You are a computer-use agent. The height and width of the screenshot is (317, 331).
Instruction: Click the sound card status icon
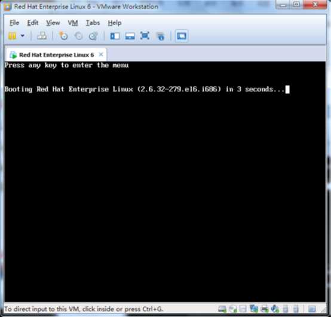275,309
